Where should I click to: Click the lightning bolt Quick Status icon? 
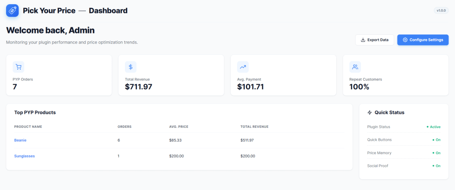[x=370, y=112]
